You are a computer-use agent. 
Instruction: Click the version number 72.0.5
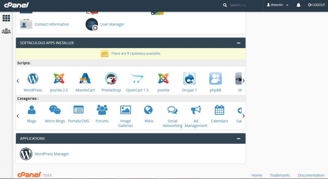click(x=47, y=175)
